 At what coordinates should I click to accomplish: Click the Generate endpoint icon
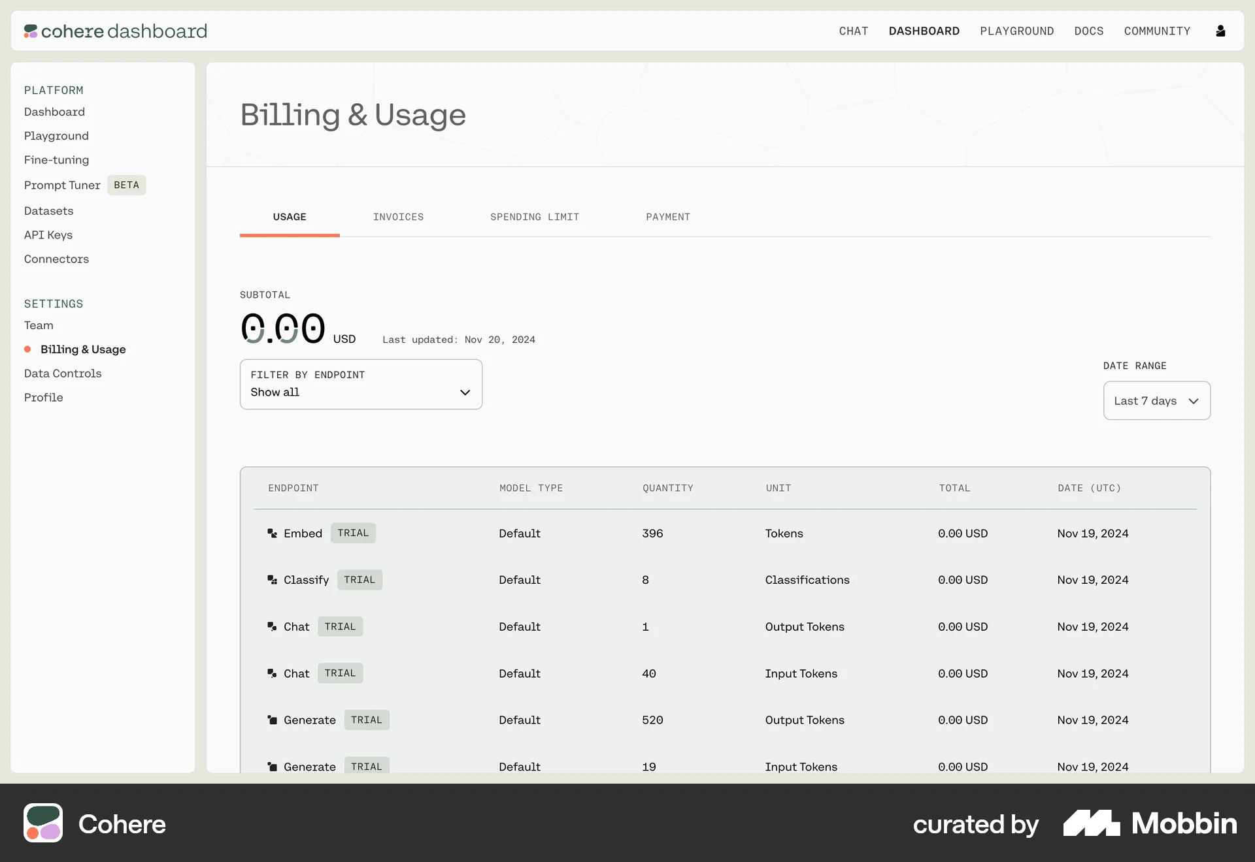(x=272, y=720)
